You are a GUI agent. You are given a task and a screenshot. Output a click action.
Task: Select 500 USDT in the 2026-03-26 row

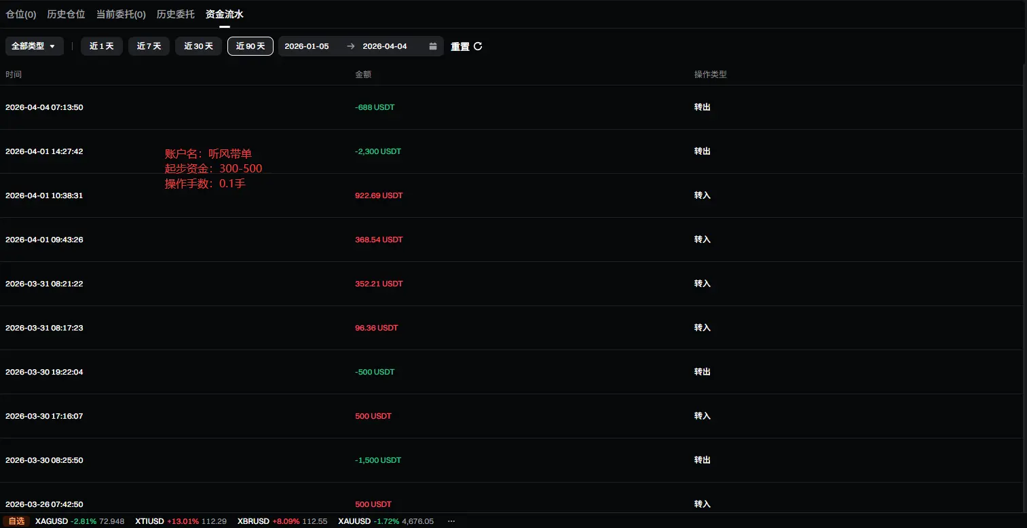373,504
